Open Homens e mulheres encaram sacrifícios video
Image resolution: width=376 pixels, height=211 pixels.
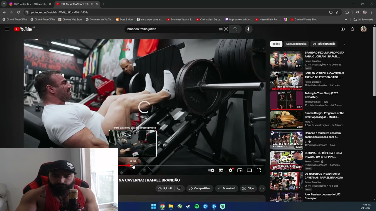coord(323,135)
